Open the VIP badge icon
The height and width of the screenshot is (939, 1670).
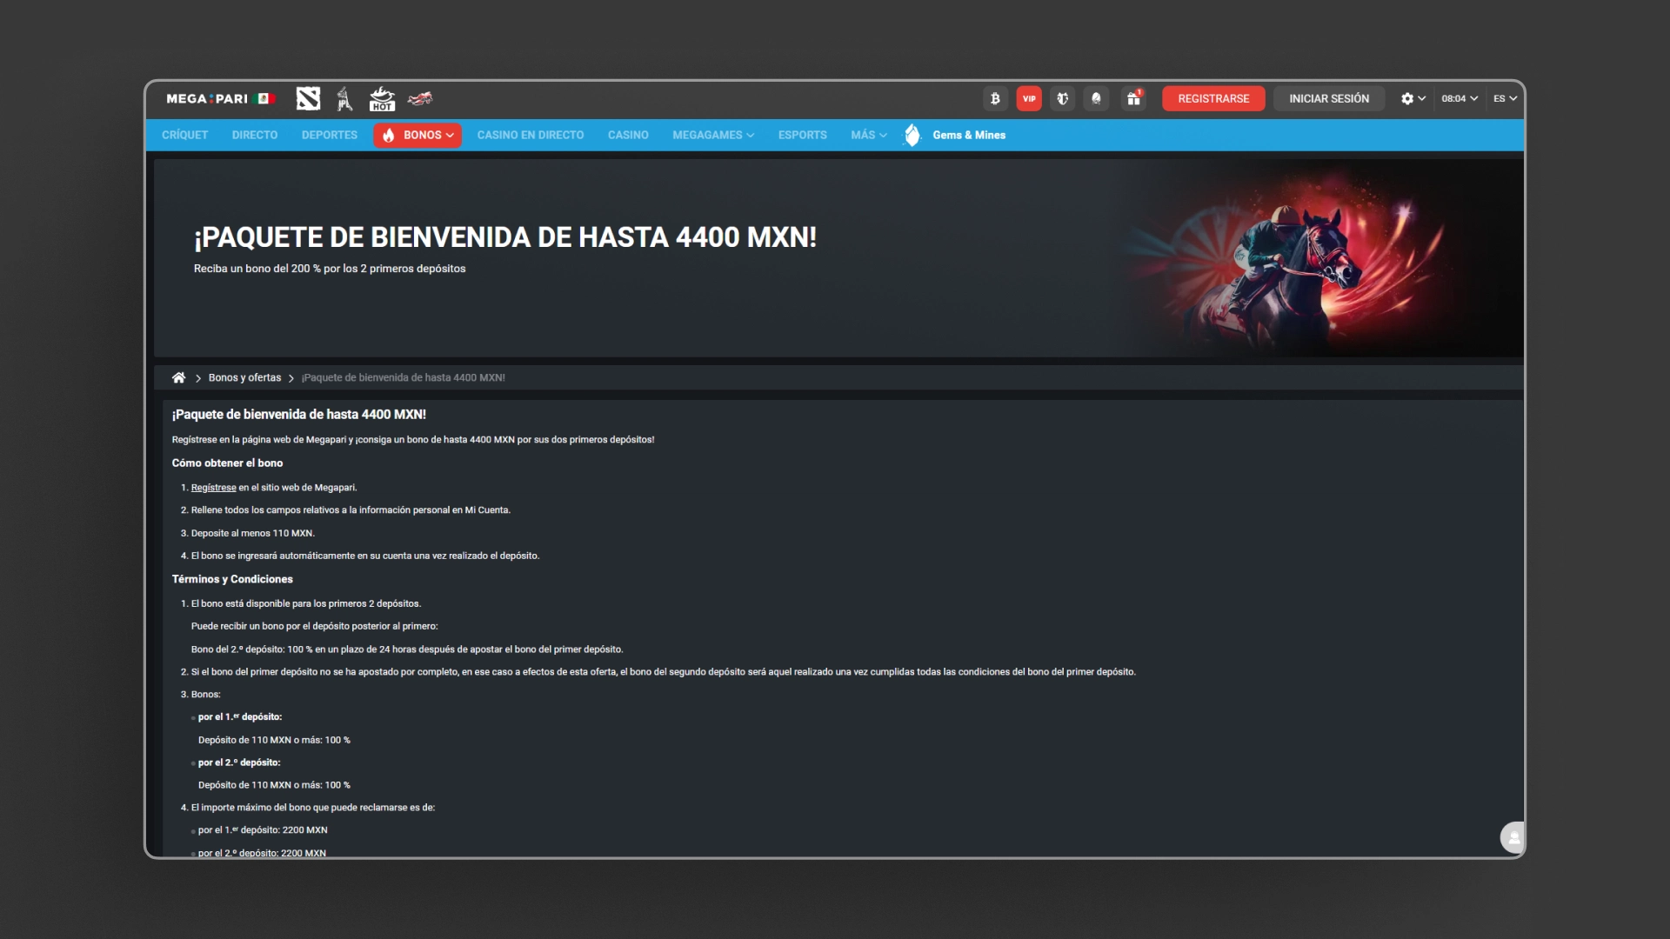[1029, 98]
